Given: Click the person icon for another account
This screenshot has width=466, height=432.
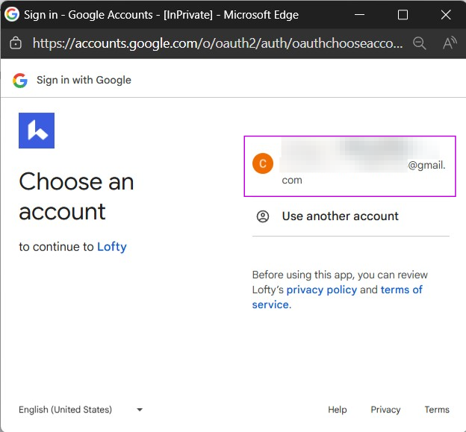Looking at the screenshot, I should pos(263,216).
